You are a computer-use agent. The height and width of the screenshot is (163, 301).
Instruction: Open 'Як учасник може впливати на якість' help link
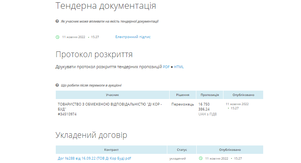pos(110,21)
